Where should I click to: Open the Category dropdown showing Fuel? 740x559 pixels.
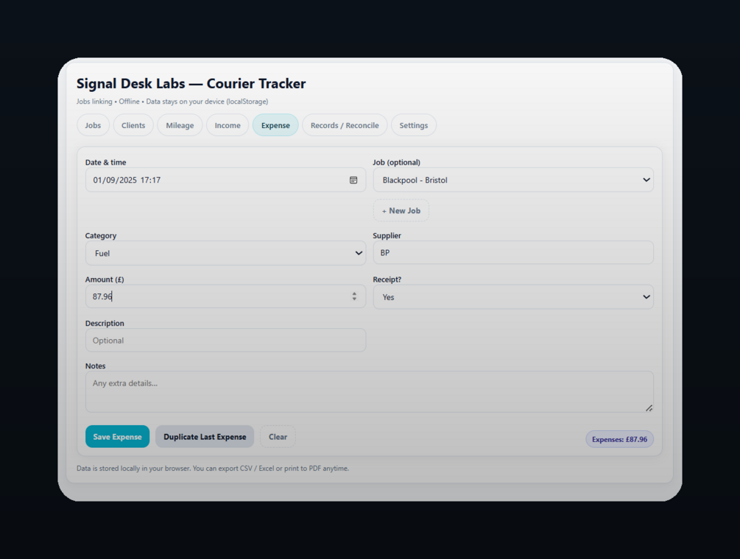point(225,253)
